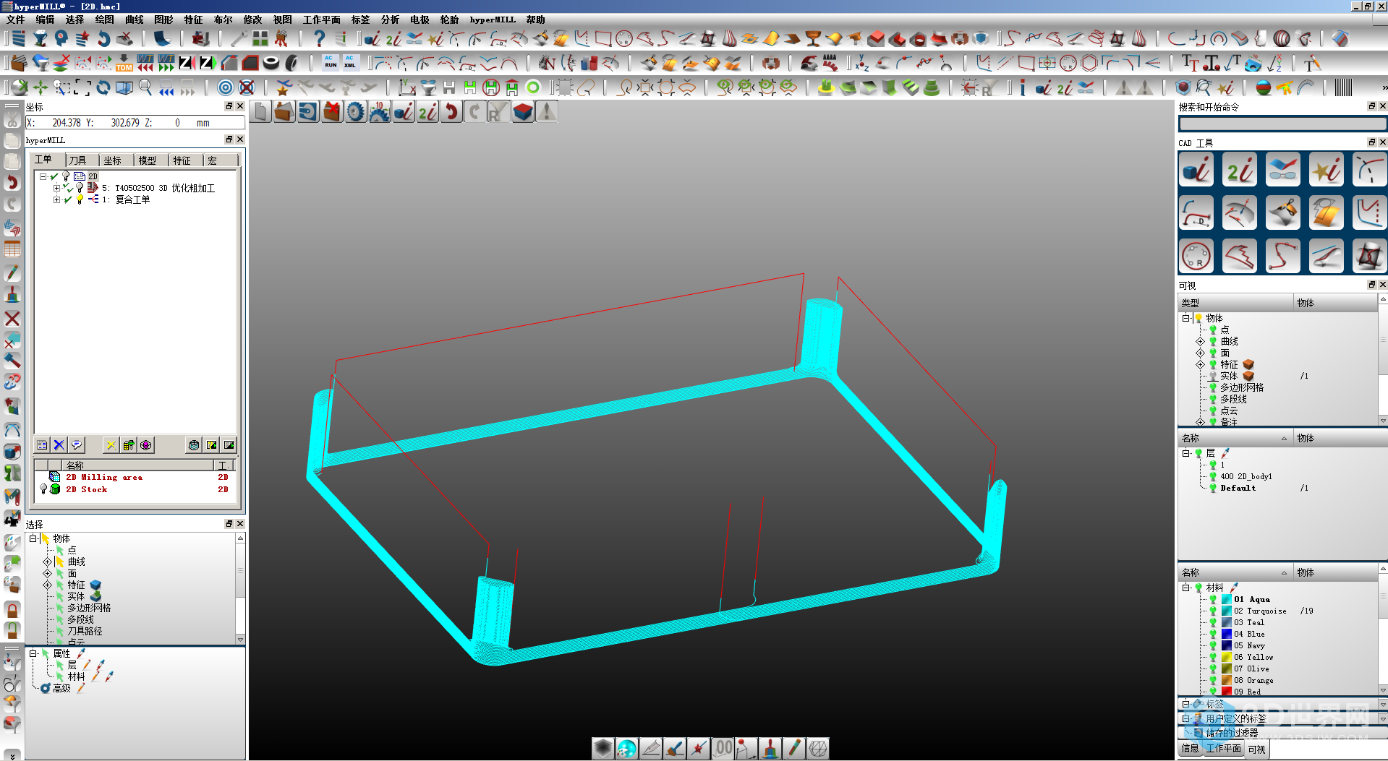Toggle the yellow bulb for 复合工单 job
The height and width of the screenshot is (761, 1388).
point(80,199)
